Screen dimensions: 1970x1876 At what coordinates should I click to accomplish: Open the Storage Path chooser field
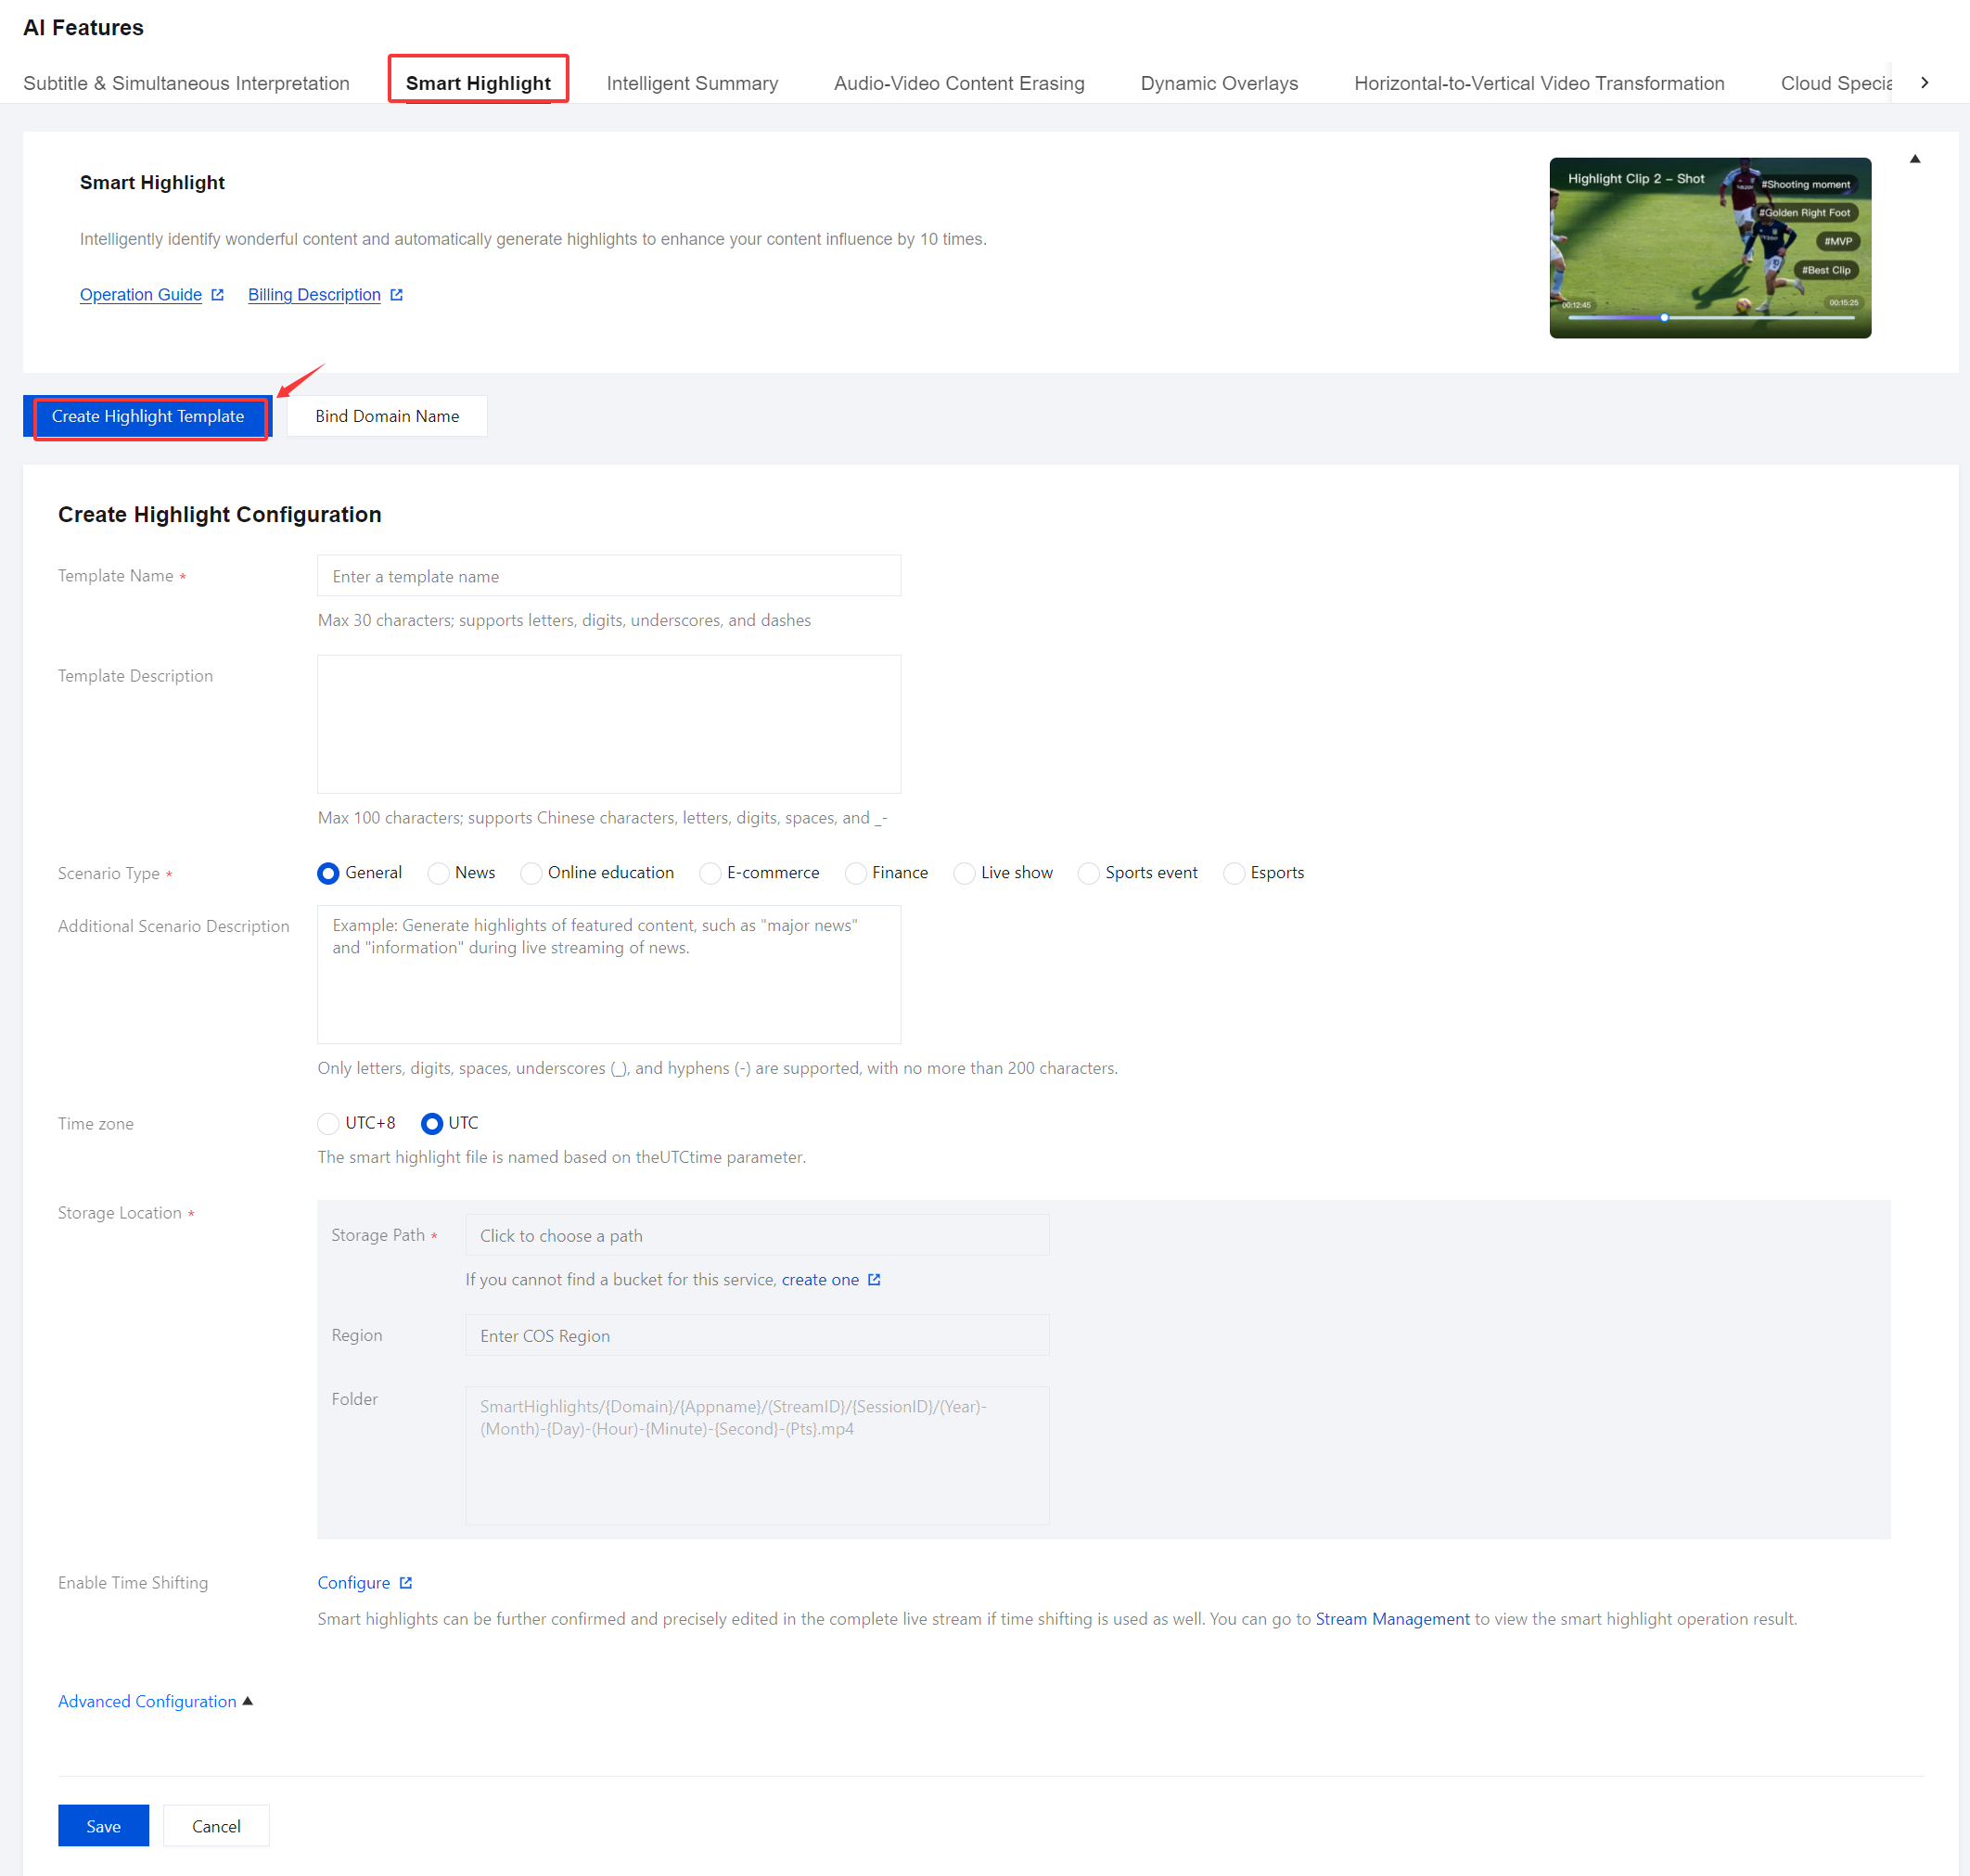pyautogui.click(x=757, y=1236)
